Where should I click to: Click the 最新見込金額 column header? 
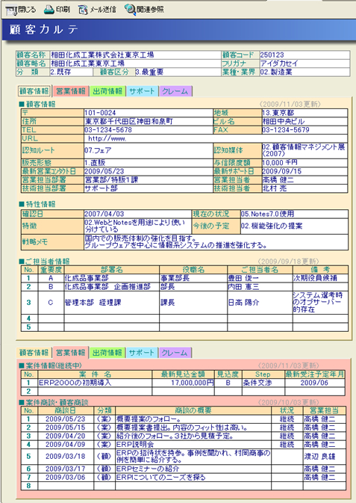183,374
